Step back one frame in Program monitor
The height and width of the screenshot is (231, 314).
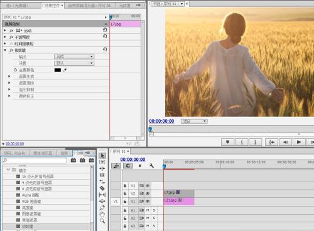(x=285, y=142)
